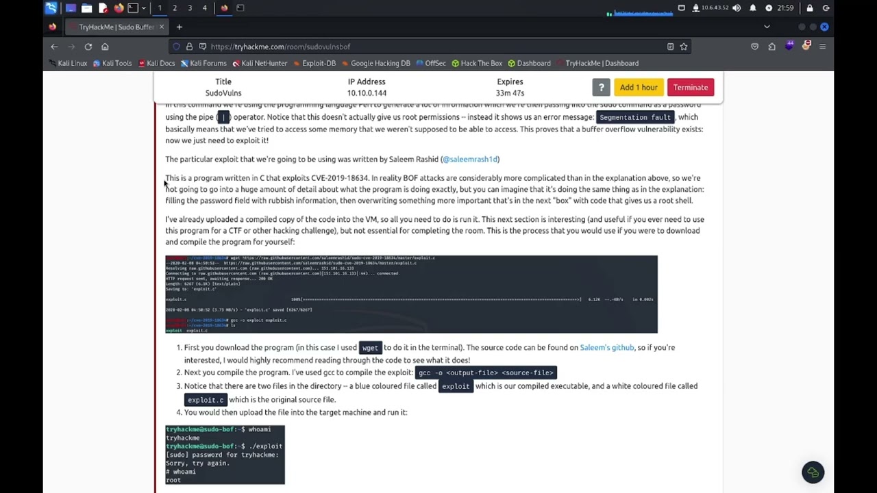The height and width of the screenshot is (493, 877).
Task: Click the panel clock showing 21:59
Action: click(785, 8)
